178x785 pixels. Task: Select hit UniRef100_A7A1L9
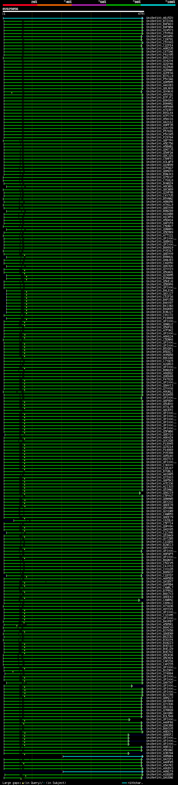(x=160, y=205)
